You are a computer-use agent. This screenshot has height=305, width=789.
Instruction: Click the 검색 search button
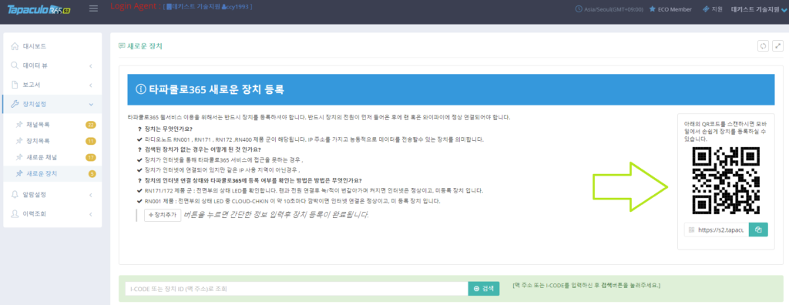coord(484,288)
